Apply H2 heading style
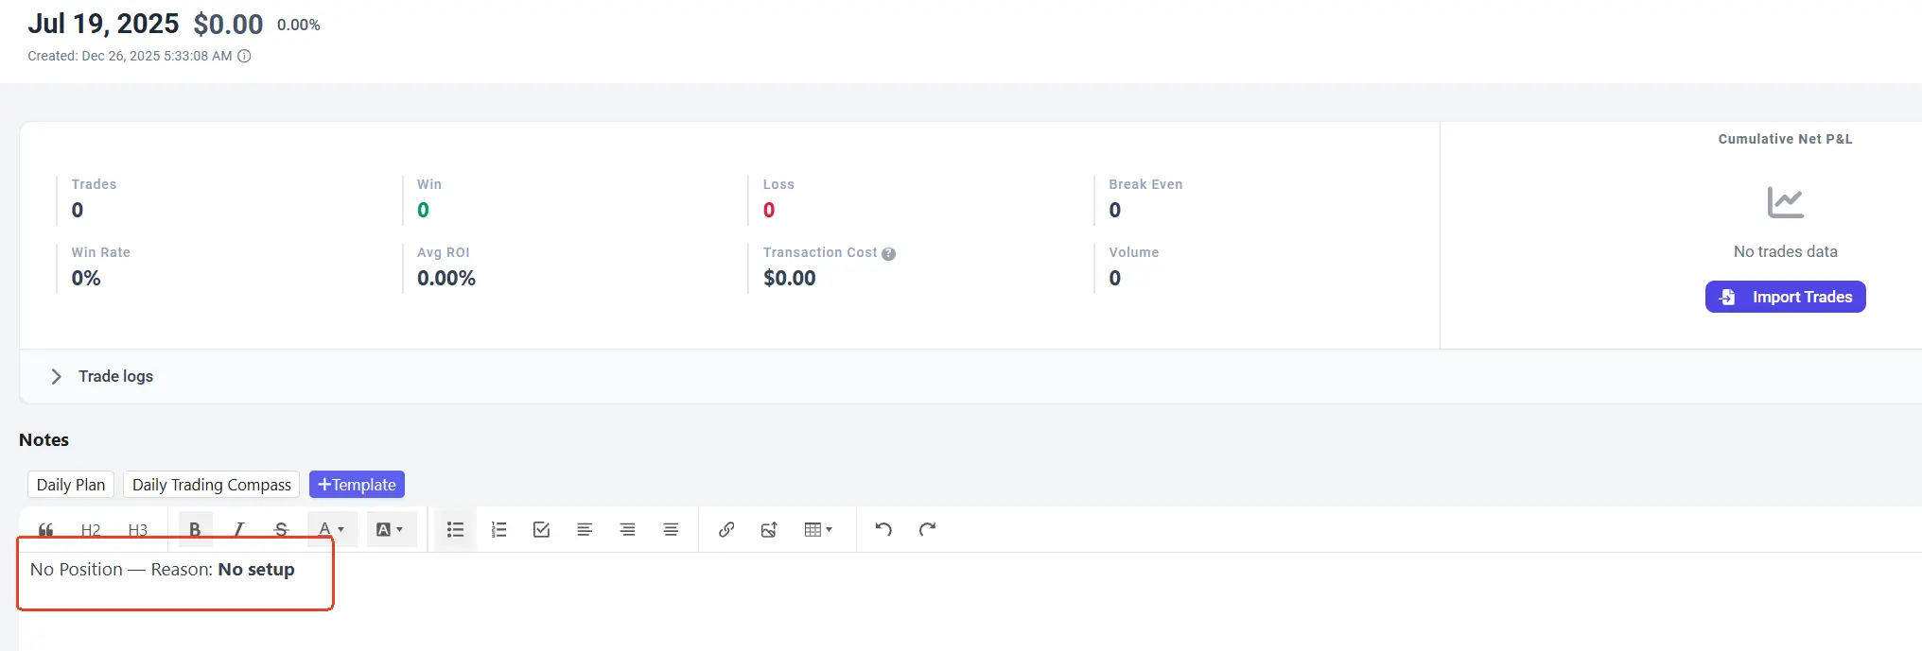The image size is (1922, 651). tap(91, 530)
